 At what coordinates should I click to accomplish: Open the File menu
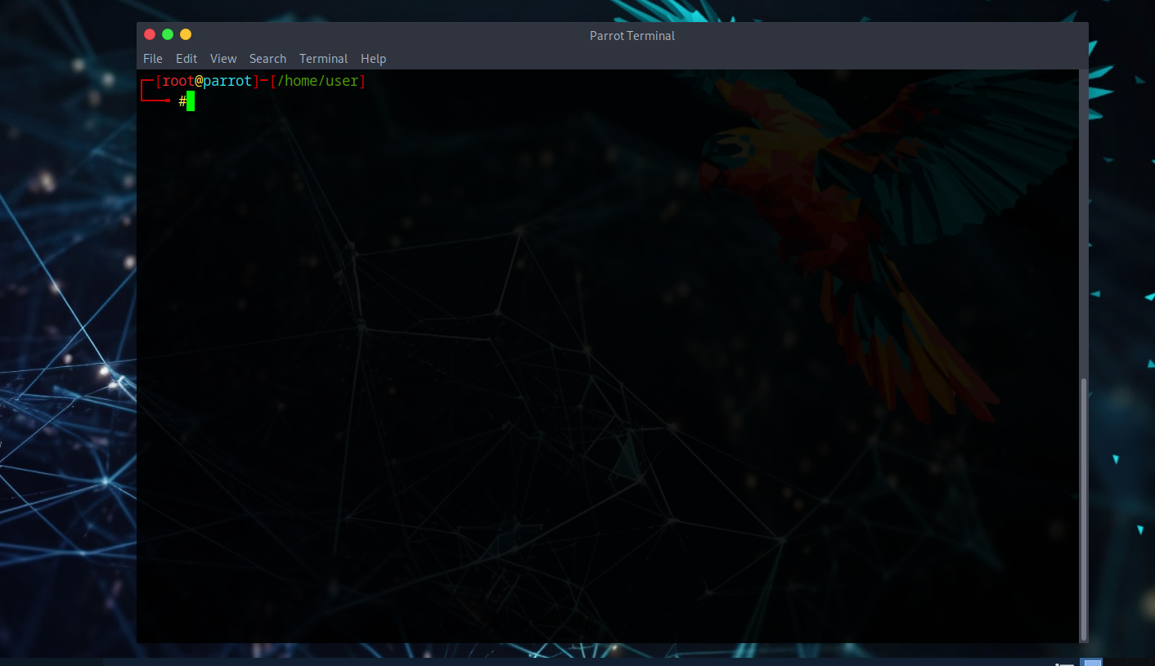click(152, 59)
